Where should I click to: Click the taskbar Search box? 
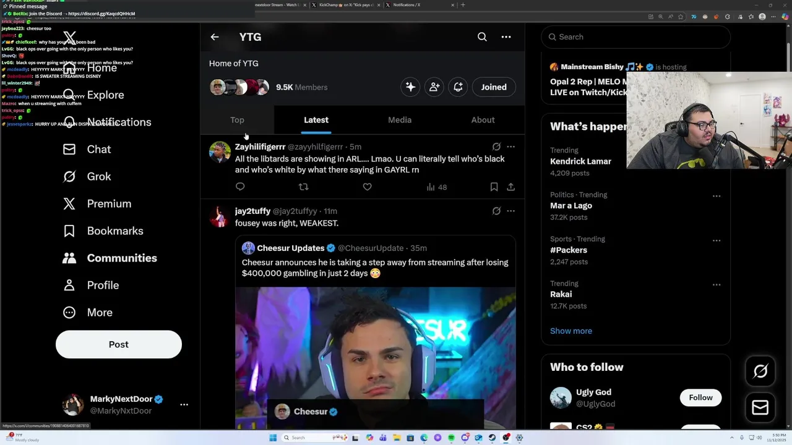[314, 438]
